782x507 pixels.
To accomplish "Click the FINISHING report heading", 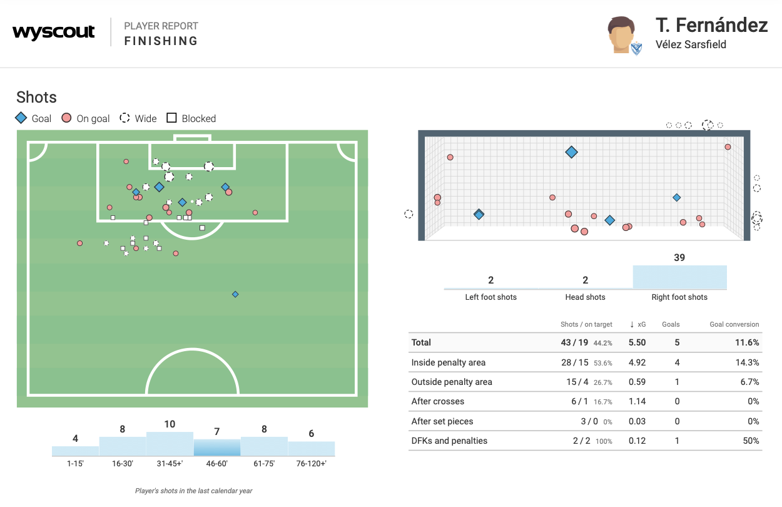I will [x=161, y=41].
